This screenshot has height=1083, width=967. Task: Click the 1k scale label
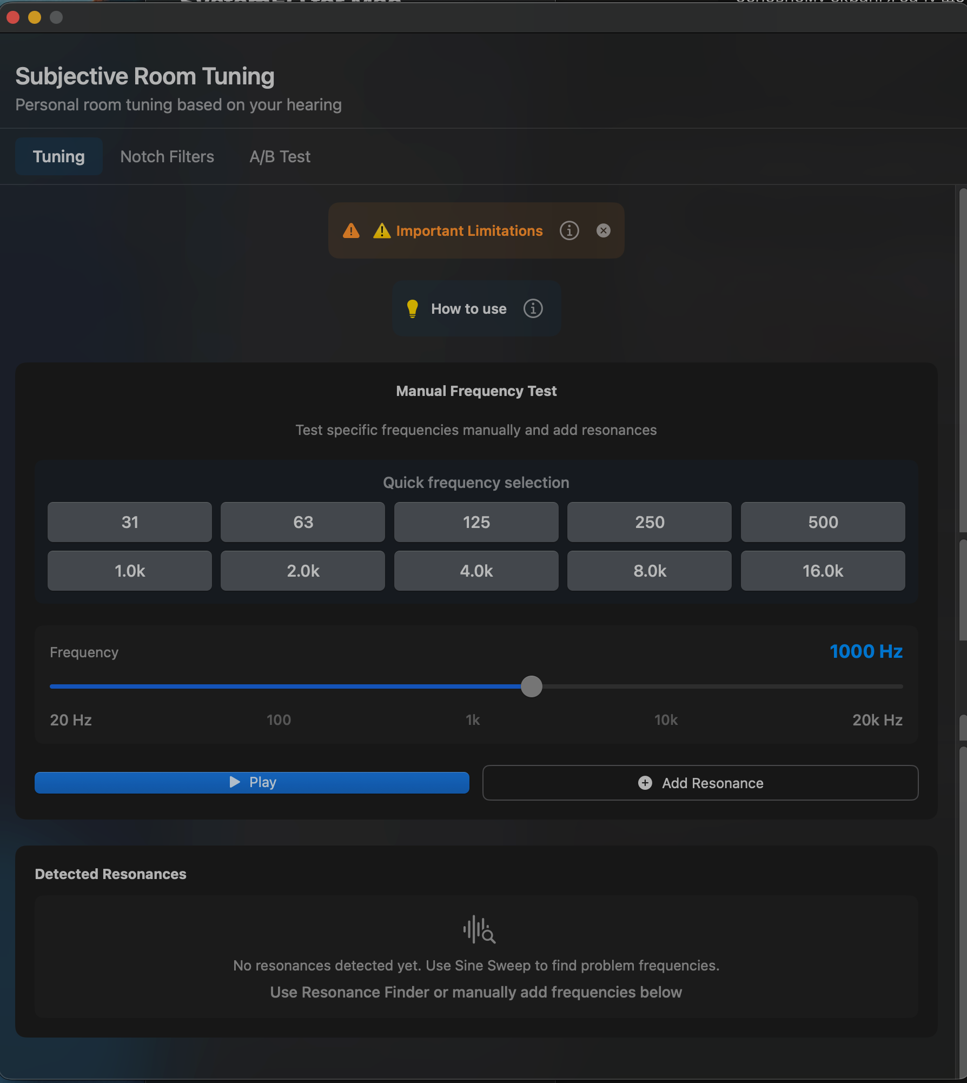click(473, 720)
